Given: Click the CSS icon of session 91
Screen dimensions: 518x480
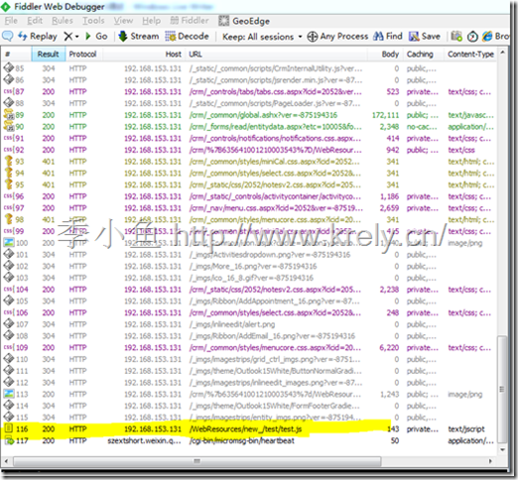Looking at the screenshot, I should click(8, 138).
